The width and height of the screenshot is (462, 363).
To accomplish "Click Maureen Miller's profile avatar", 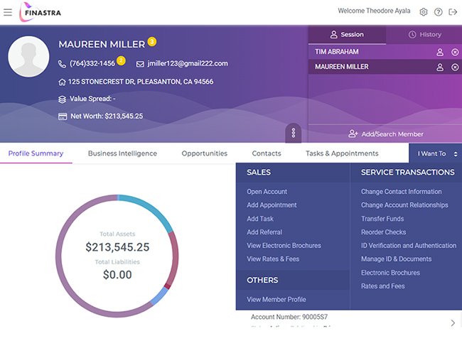I will pos(28,57).
